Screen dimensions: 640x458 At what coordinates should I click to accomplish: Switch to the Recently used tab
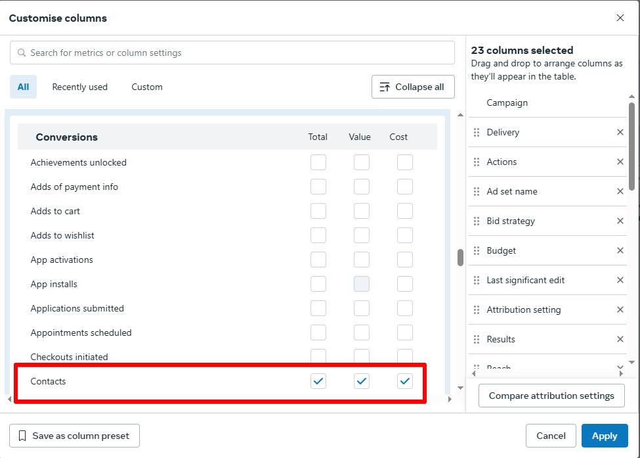tap(80, 87)
